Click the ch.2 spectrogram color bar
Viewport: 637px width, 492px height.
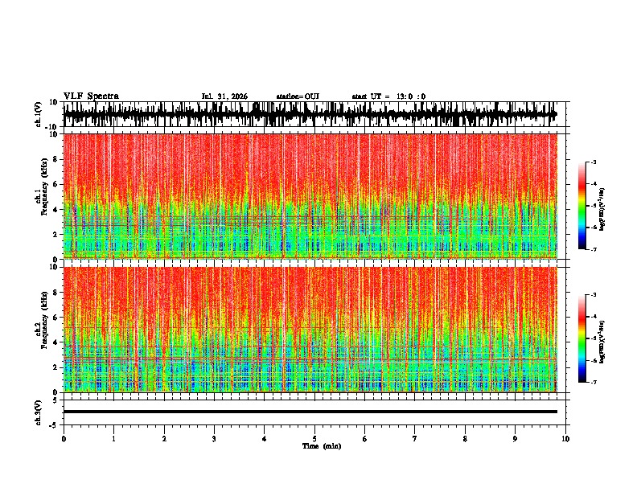pyautogui.click(x=582, y=338)
